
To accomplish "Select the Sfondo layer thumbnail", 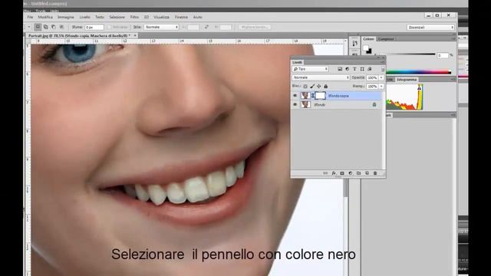I will (x=305, y=104).
